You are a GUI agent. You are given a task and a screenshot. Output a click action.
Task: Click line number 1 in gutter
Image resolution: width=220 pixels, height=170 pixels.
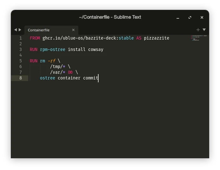coord(21,38)
